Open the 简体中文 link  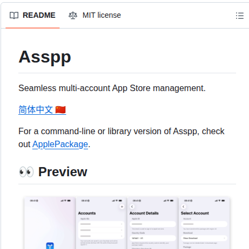[42, 110]
